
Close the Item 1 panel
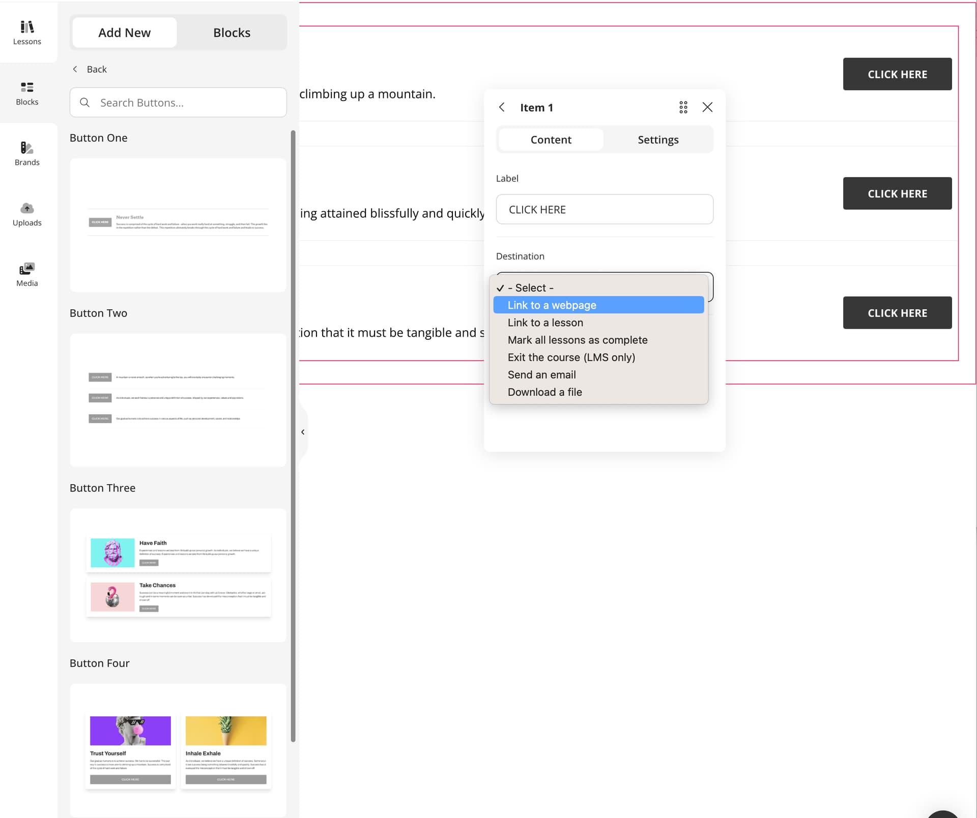(x=707, y=107)
